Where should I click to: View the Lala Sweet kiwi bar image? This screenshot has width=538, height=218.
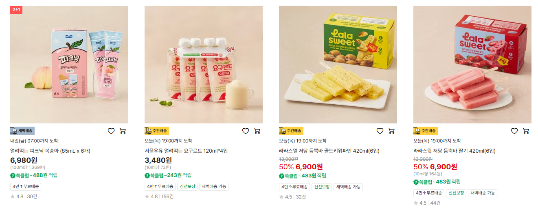[338, 65]
